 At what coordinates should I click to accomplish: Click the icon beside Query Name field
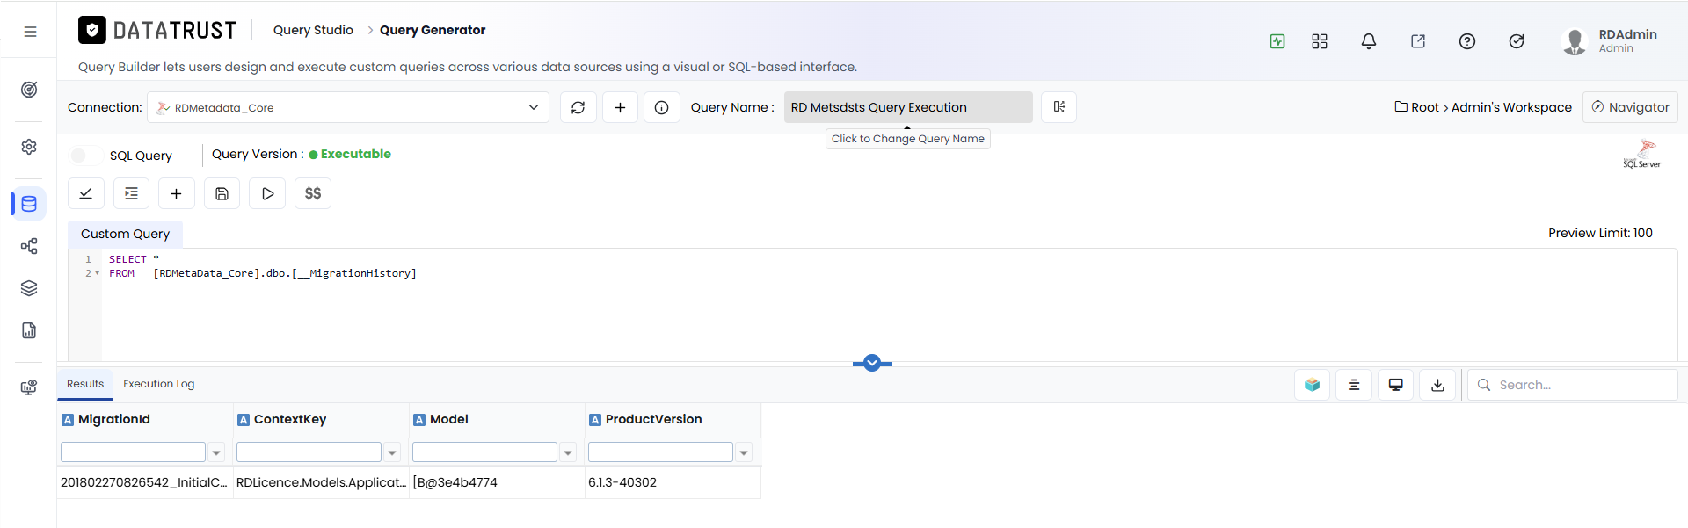pyautogui.click(x=1059, y=107)
